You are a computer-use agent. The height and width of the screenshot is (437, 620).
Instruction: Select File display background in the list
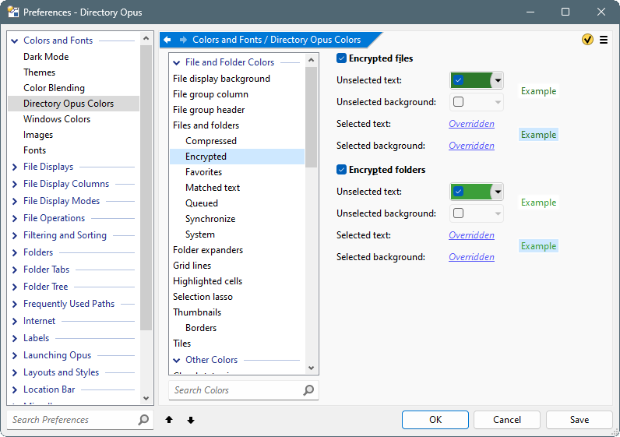point(221,79)
